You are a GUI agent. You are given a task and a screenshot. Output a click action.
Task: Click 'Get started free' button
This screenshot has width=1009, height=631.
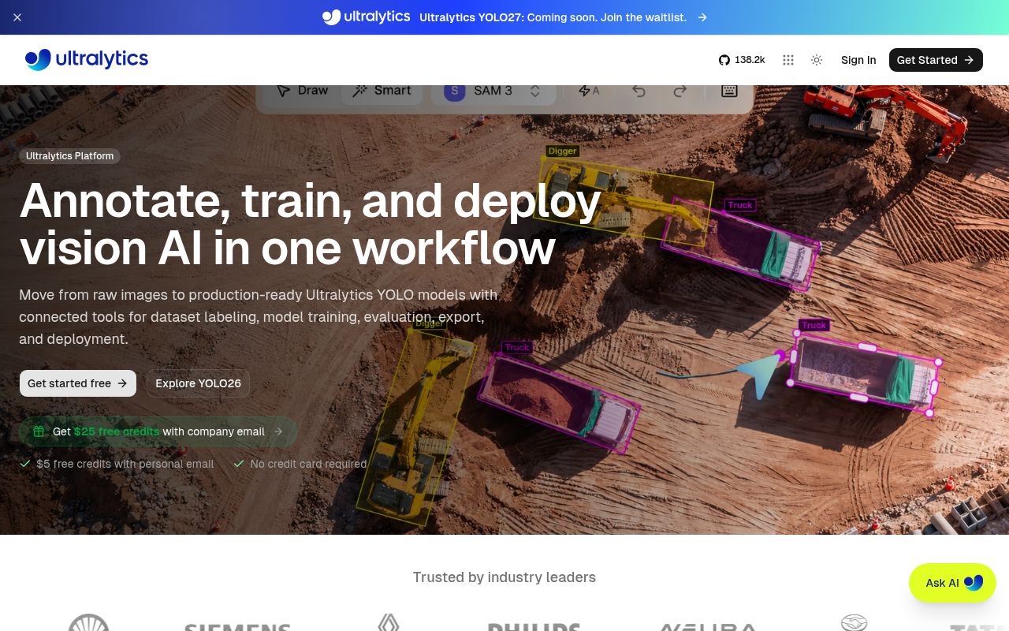pyautogui.click(x=78, y=383)
